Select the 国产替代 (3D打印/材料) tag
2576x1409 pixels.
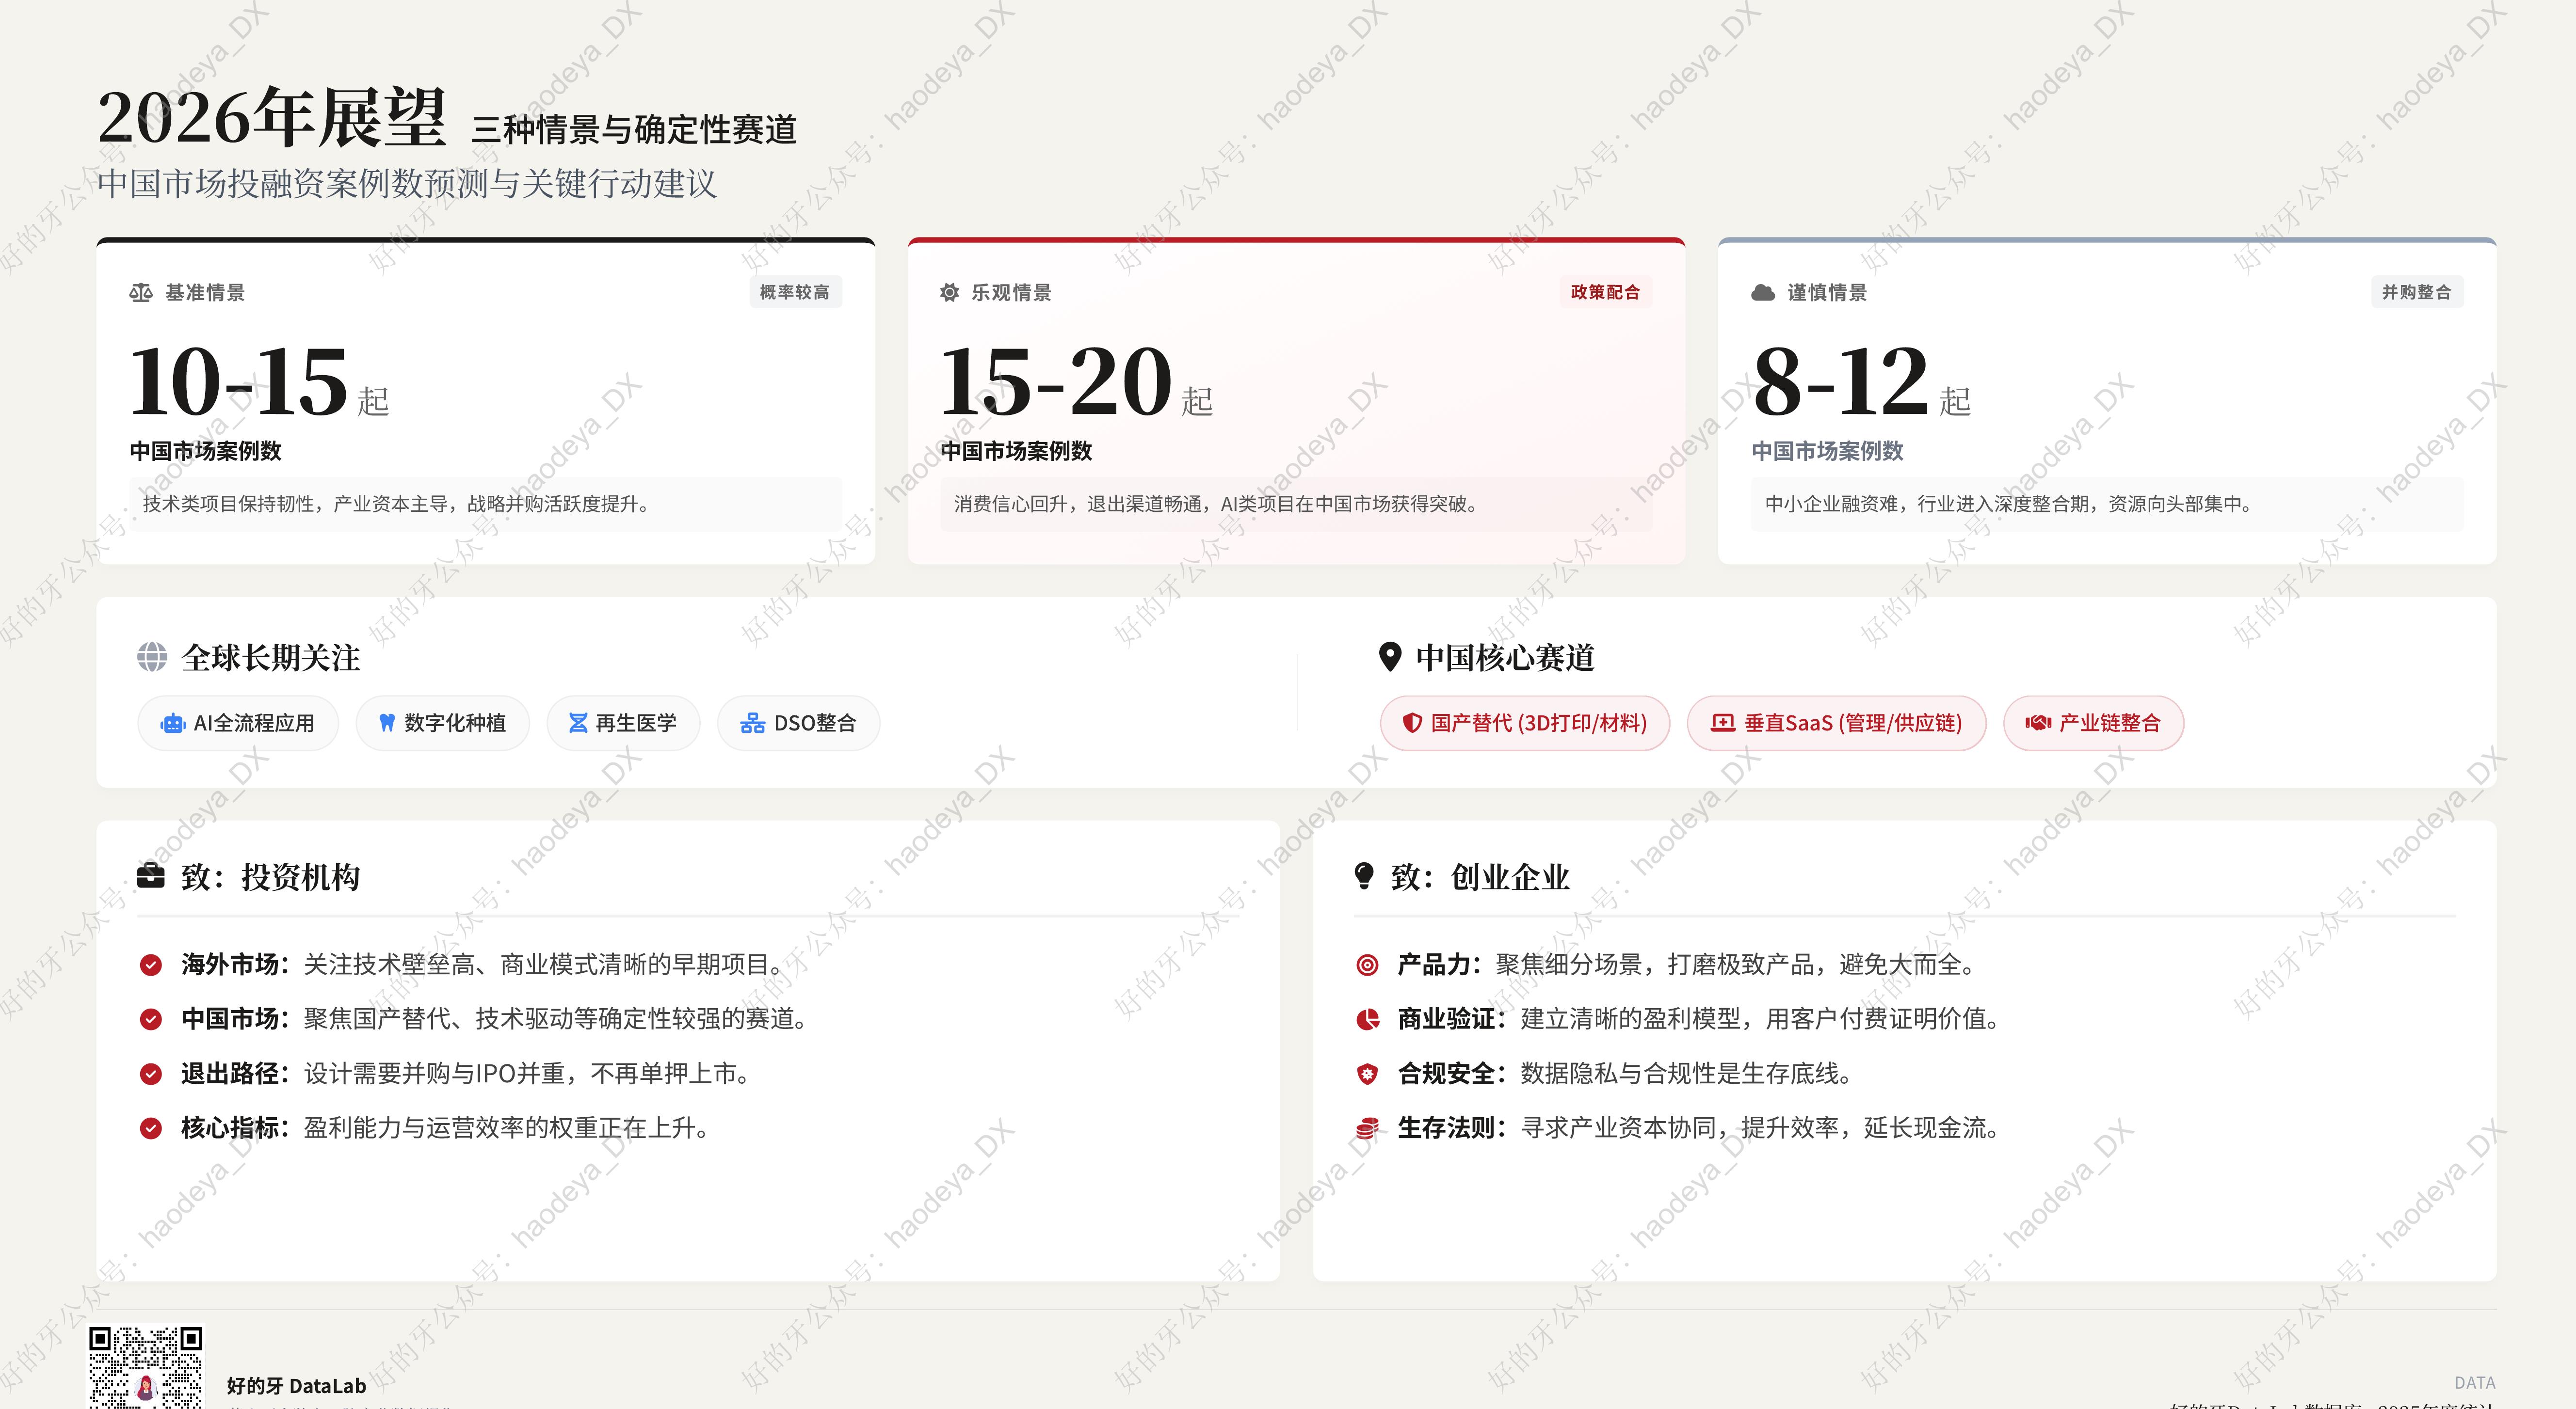tap(1525, 724)
